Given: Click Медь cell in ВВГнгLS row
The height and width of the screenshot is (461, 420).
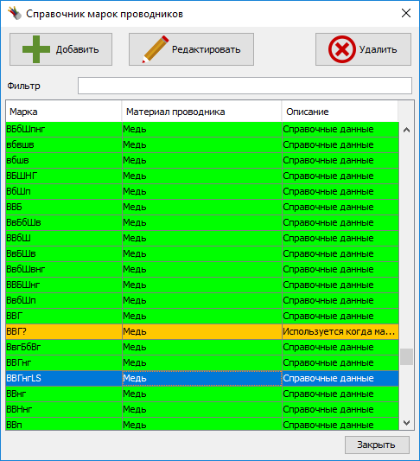Looking at the screenshot, I should click(x=201, y=378).
